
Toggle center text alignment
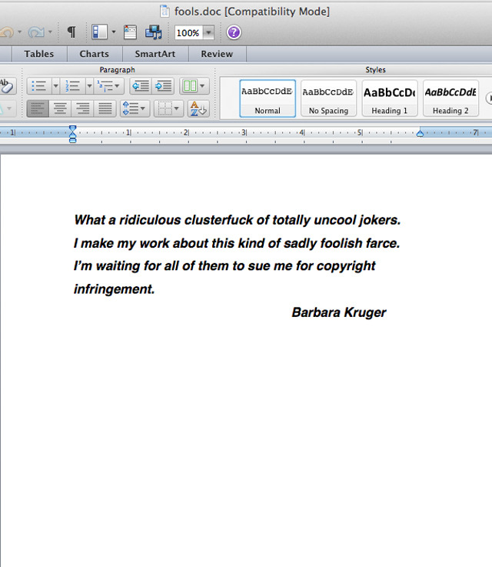coord(60,108)
